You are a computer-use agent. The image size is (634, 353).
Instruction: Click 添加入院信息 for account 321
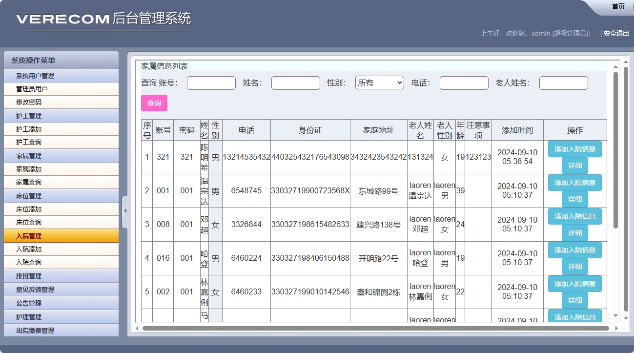tap(574, 149)
